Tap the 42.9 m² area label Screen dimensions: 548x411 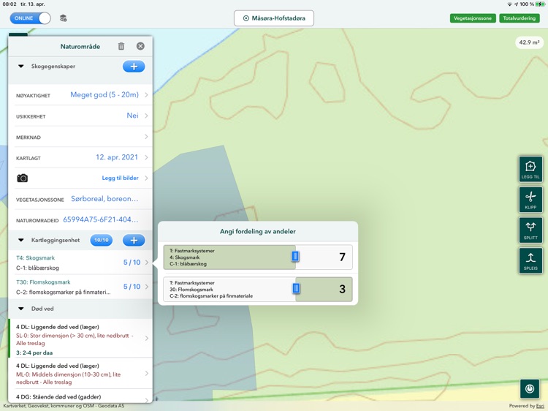529,42
